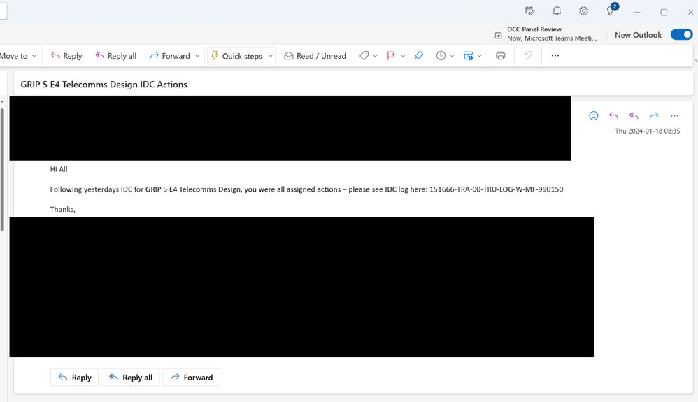698x402 pixels.
Task: Click scrollbar up arrow at left
Action: click(x=2, y=102)
